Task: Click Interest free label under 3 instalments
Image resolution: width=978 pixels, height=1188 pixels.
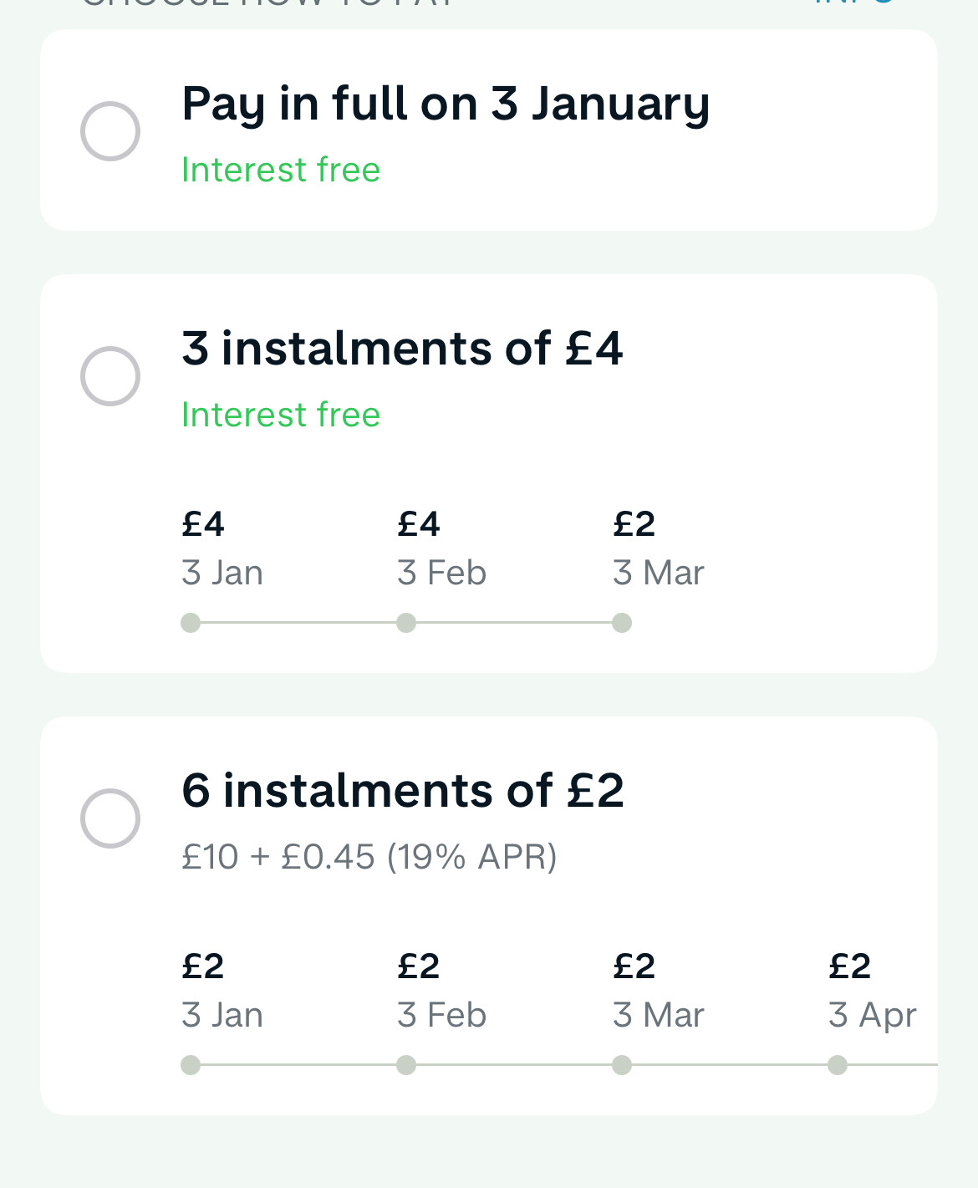Action: point(281,415)
